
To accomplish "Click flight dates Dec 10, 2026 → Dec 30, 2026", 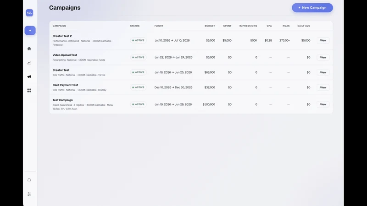I will click(x=173, y=87).
